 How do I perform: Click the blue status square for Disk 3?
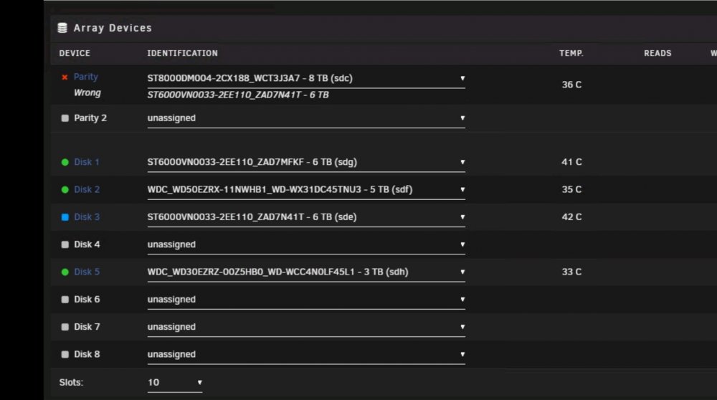(x=65, y=216)
